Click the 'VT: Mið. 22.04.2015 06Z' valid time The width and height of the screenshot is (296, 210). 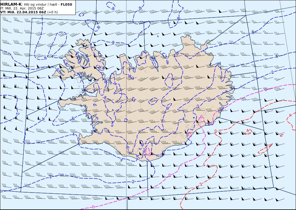[x=23, y=12]
